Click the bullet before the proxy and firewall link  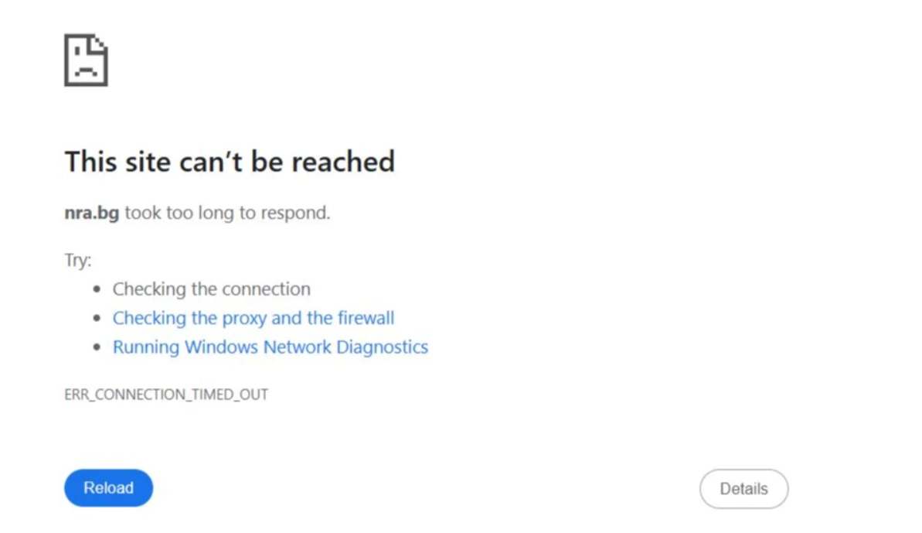(97, 318)
